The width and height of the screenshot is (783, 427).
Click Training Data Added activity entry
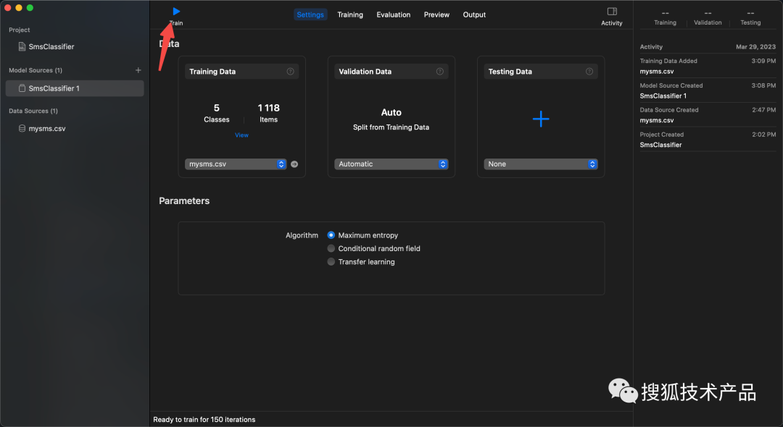coord(708,67)
